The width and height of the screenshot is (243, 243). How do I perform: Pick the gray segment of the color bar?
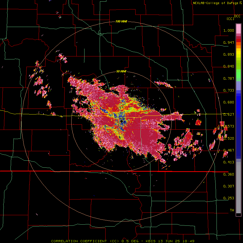click(238, 188)
